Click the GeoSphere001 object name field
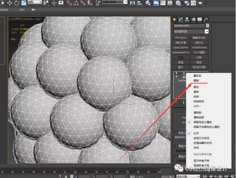The image size is (236, 178). pyautogui.click(x=189, y=25)
